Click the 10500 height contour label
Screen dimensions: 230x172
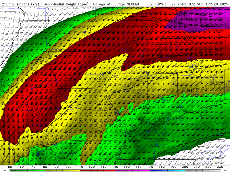click(x=186, y=39)
